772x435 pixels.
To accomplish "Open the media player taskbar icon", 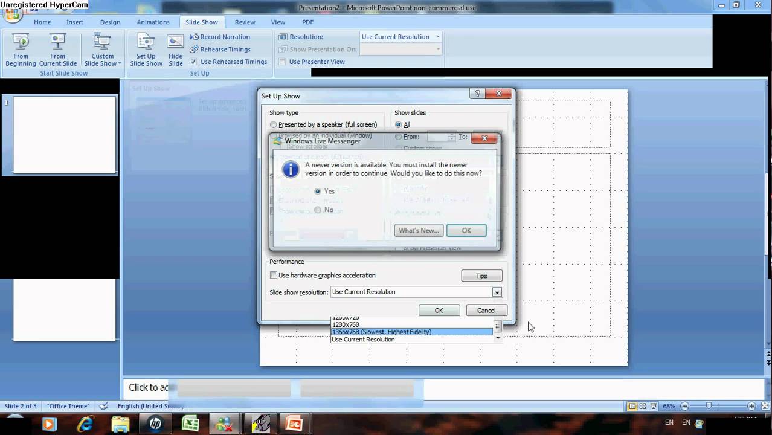I will (49, 424).
